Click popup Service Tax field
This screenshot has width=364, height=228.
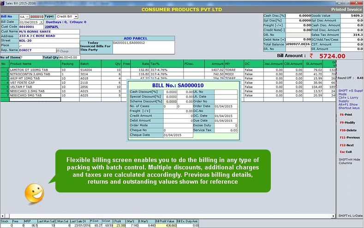[x=226, y=131]
